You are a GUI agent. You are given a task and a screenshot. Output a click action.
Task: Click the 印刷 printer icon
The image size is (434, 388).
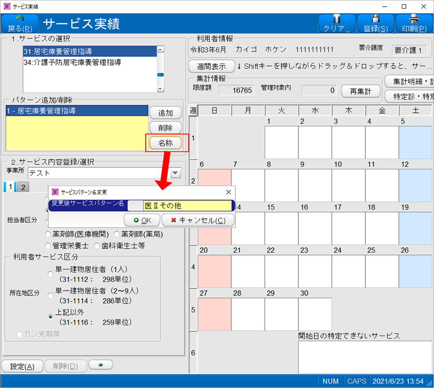click(x=414, y=19)
